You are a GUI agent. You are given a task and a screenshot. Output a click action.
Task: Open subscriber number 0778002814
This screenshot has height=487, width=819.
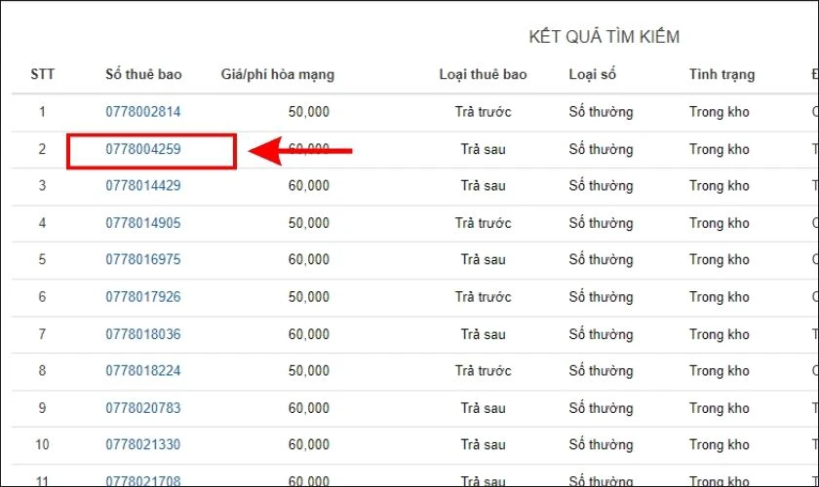tap(143, 112)
